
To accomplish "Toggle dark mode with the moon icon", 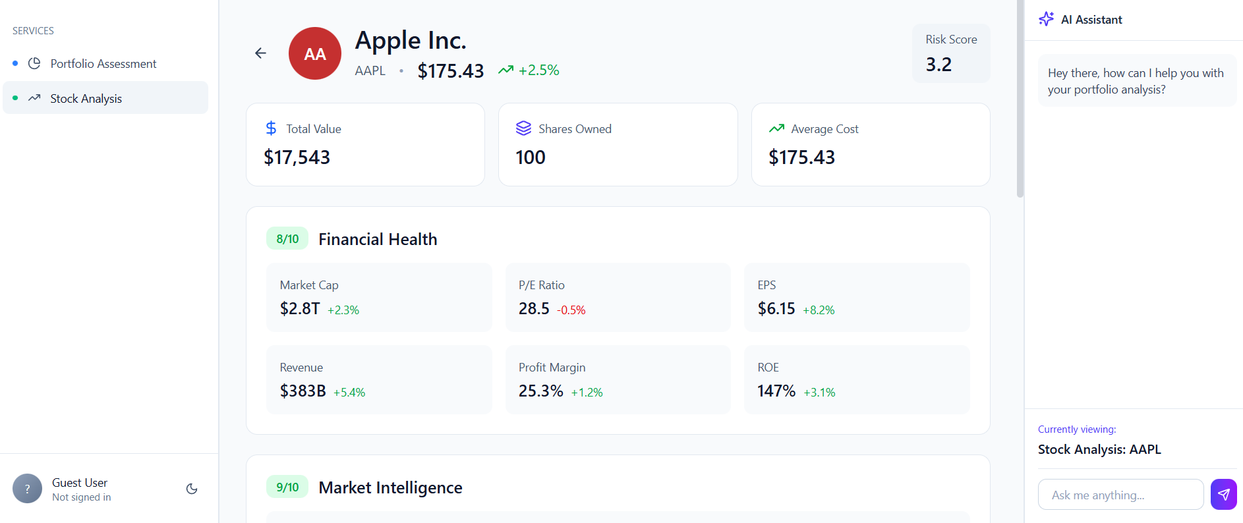I will click(x=192, y=489).
